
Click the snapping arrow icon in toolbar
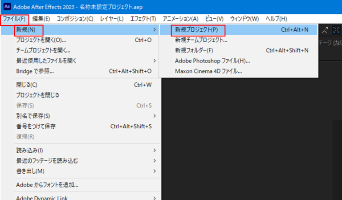pos(325,30)
